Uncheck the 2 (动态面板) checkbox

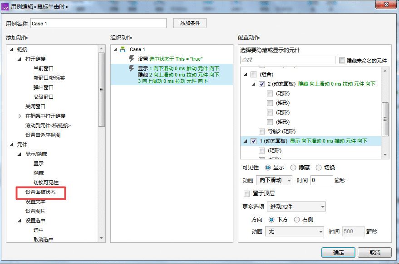pos(261,84)
